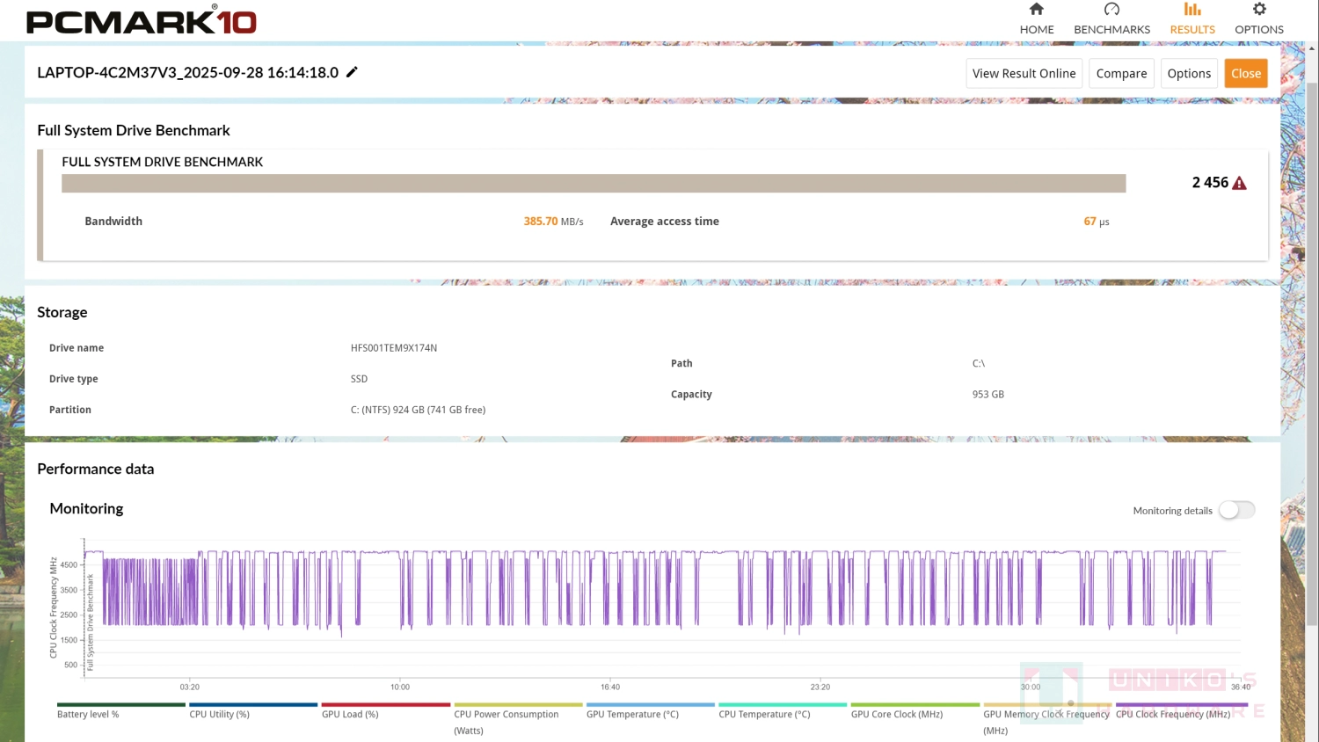Image resolution: width=1319 pixels, height=742 pixels.
Task: Click the 10:00 time label on the chart axis
Action: click(400, 687)
